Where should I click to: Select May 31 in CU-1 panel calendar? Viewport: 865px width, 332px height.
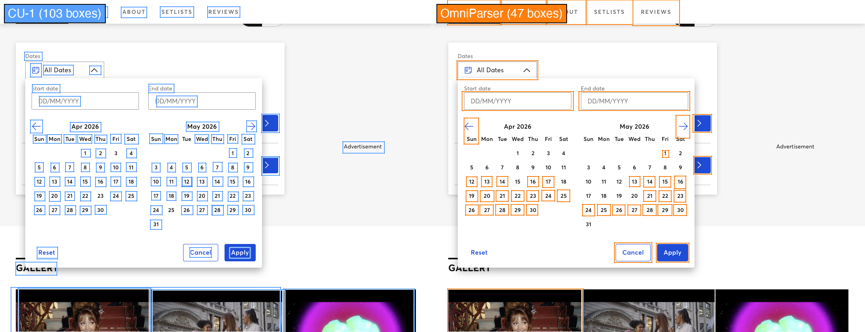[x=156, y=224]
